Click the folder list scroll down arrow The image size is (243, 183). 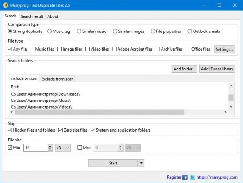pyautogui.click(x=231, y=106)
